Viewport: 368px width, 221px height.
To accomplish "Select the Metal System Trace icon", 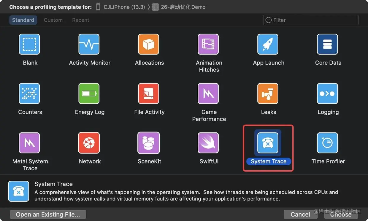I will tap(29, 143).
